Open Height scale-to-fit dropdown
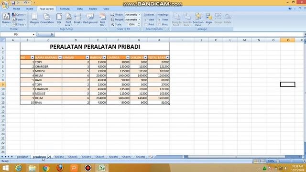The image size is (306, 172). click(139, 20)
